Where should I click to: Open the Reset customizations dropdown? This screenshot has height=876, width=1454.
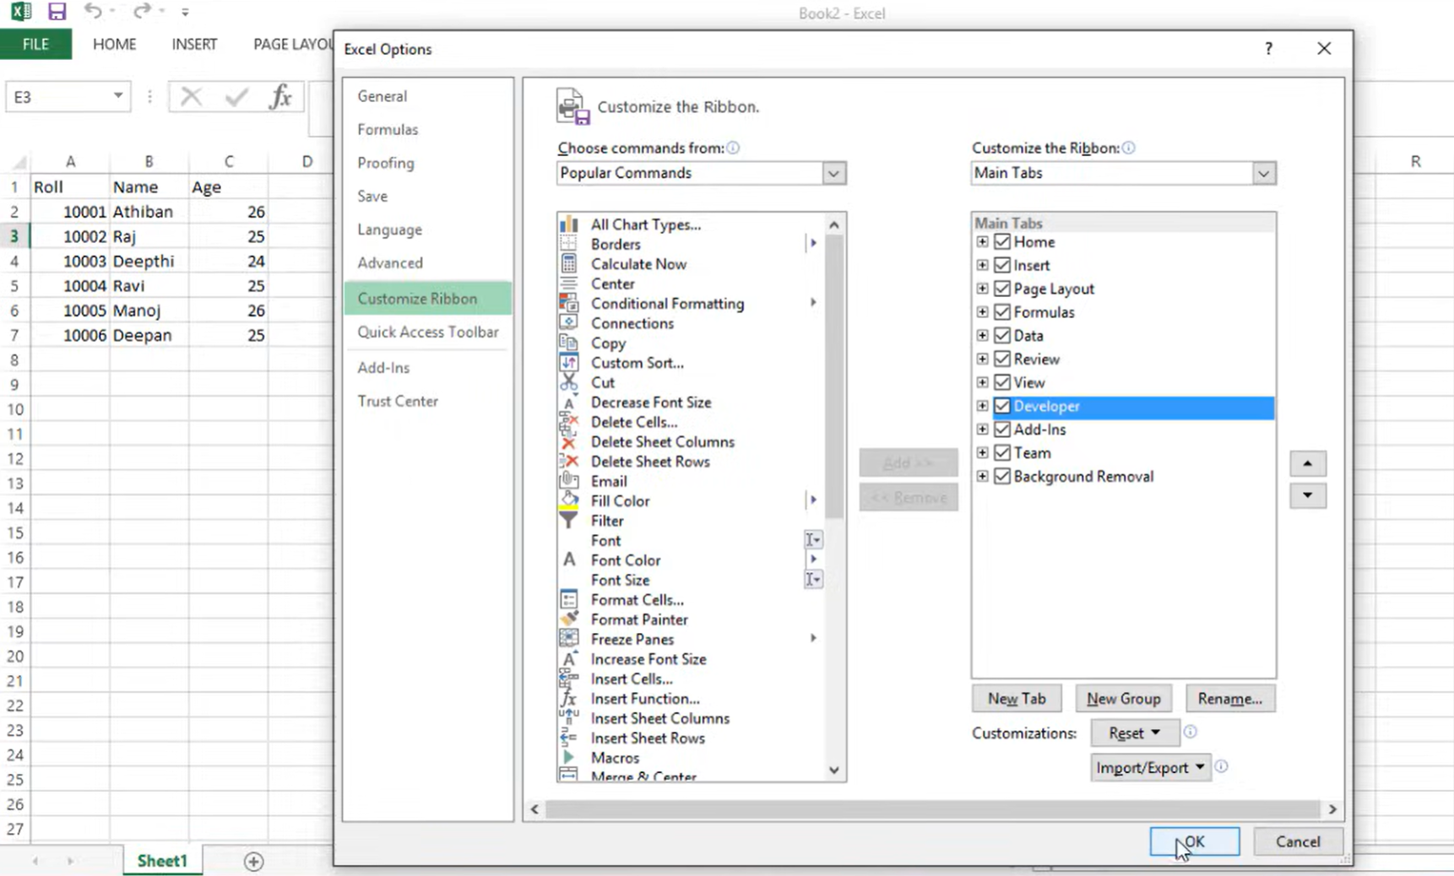tap(1134, 733)
